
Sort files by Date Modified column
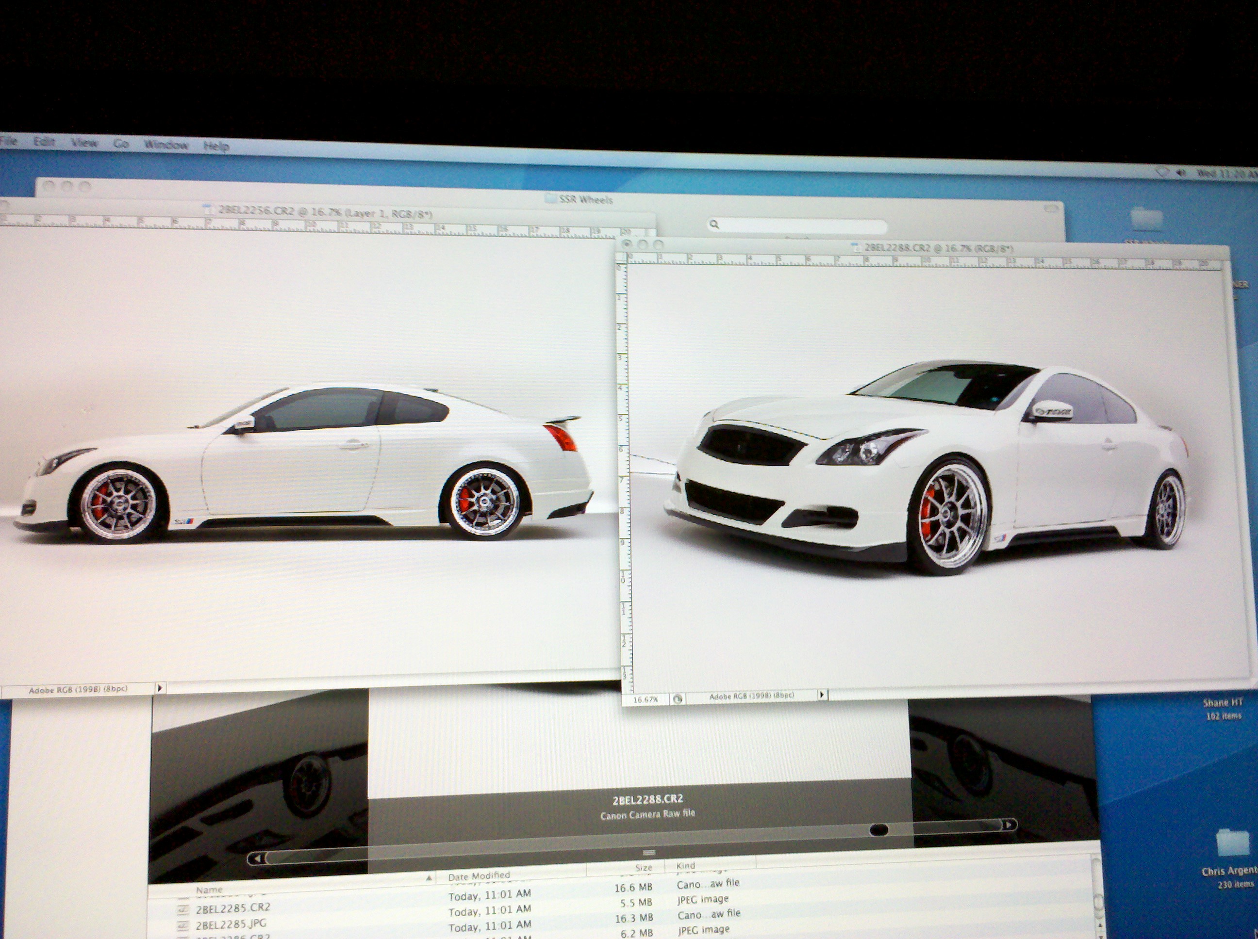point(479,876)
